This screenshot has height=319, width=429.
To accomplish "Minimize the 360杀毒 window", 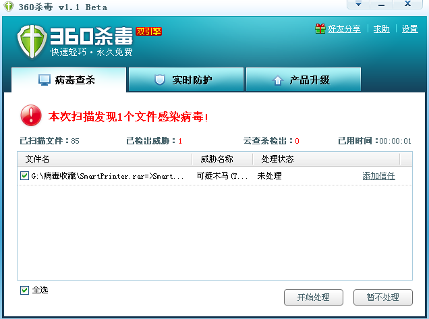I will pyautogui.click(x=381, y=4).
